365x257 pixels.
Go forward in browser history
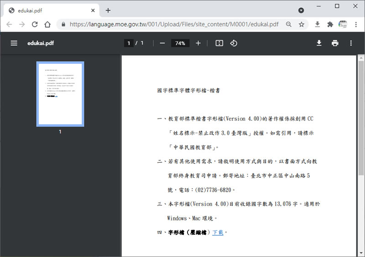[x=22, y=25]
